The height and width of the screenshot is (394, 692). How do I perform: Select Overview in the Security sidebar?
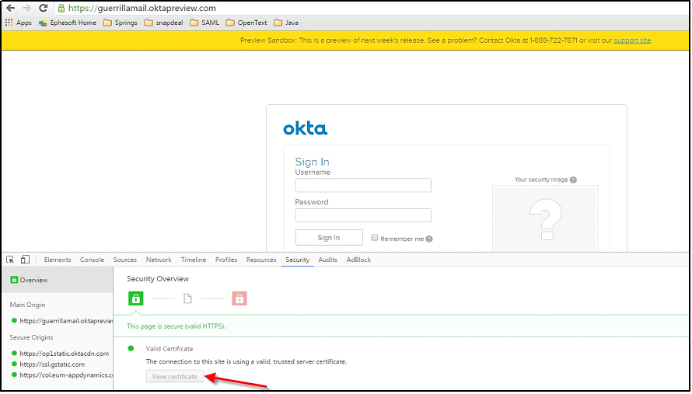(x=58, y=280)
